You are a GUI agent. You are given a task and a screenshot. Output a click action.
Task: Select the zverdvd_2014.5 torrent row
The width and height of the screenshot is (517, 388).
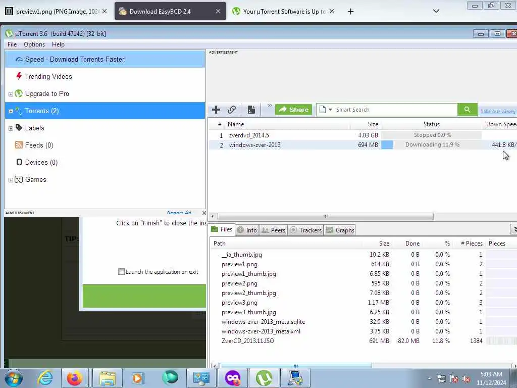(x=363, y=135)
